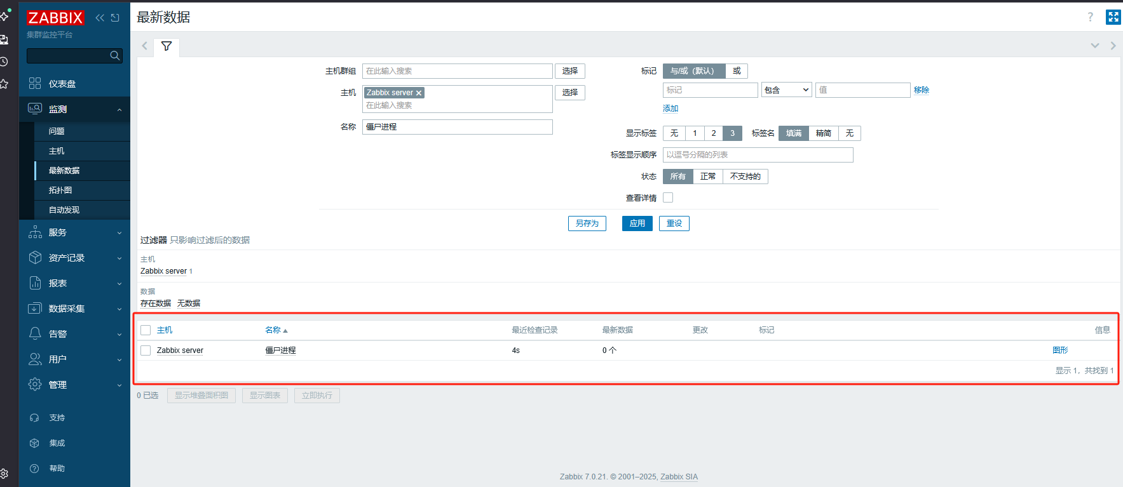Image resolution: width=1123 pixels, height=487 pixels.
Task: Click the 集成 integrations icon
Action: (35, 443)
